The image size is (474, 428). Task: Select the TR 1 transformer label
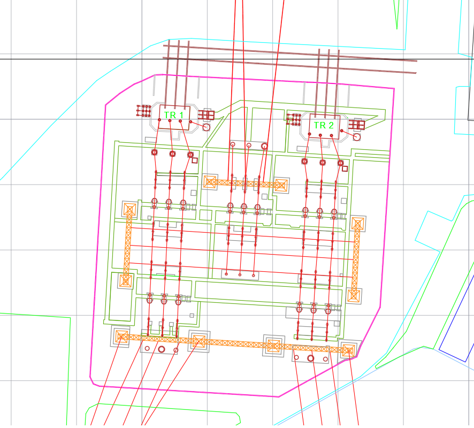(174, 115)
